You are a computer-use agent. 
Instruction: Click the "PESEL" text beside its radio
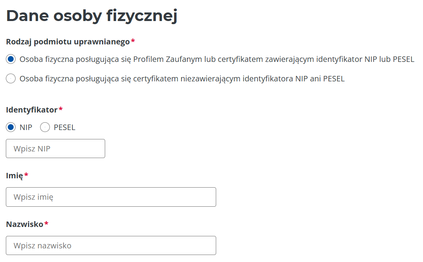coord(65,127)
